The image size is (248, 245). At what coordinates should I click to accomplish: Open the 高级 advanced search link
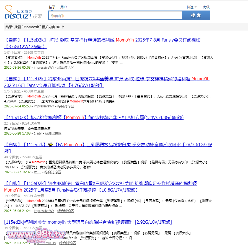tap(206, 7)
